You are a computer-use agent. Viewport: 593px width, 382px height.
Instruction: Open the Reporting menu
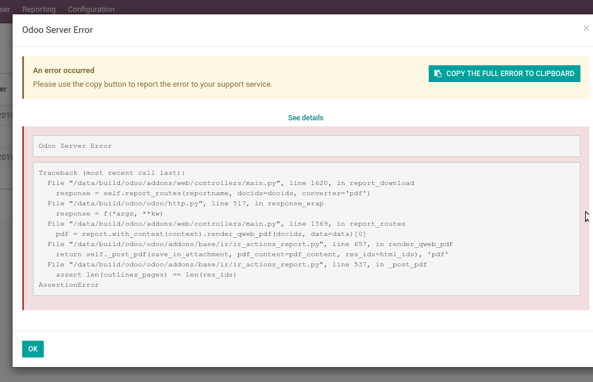(39, 10)
